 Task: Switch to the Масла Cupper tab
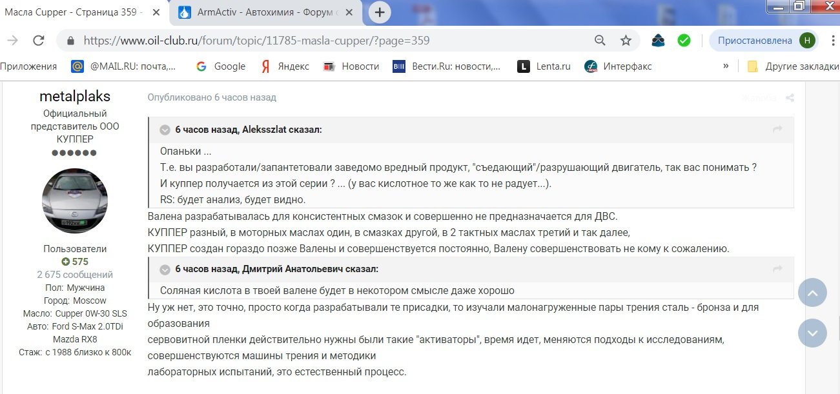84,12
